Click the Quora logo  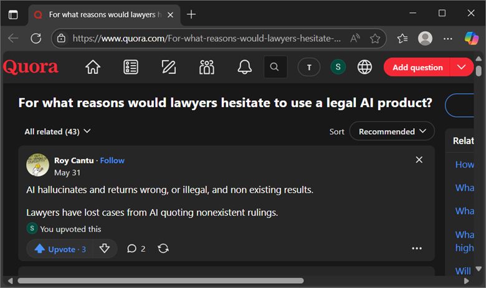point(31,67)
